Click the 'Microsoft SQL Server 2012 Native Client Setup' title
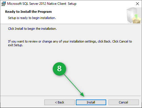 [42, 4]
